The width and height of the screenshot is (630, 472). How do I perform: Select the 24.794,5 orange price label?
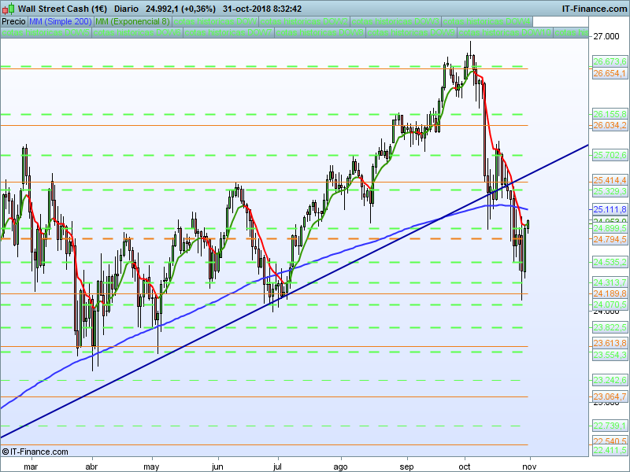tap(610, 239)
